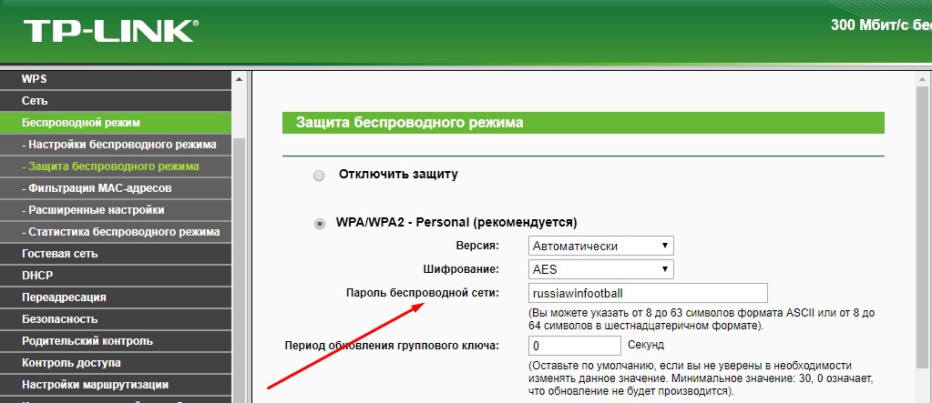Open 'Настройки беспроводного режима' submenu
The width and height of the screenshot is (932, 403).
(120, 145)
